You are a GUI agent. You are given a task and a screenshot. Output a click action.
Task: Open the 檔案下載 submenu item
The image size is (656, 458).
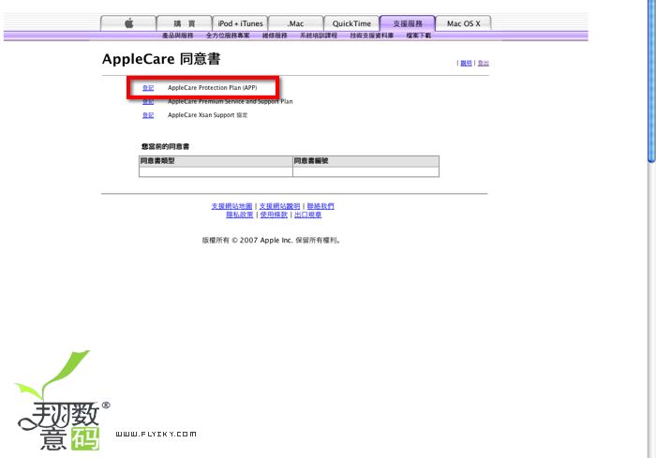pyautogui.click(x=418, y=36)
